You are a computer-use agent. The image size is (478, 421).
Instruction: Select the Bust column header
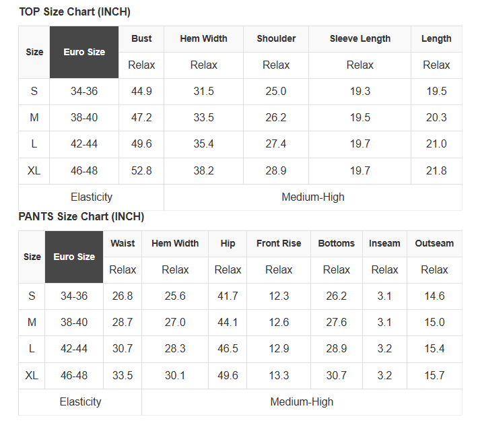tap(141, 38)
